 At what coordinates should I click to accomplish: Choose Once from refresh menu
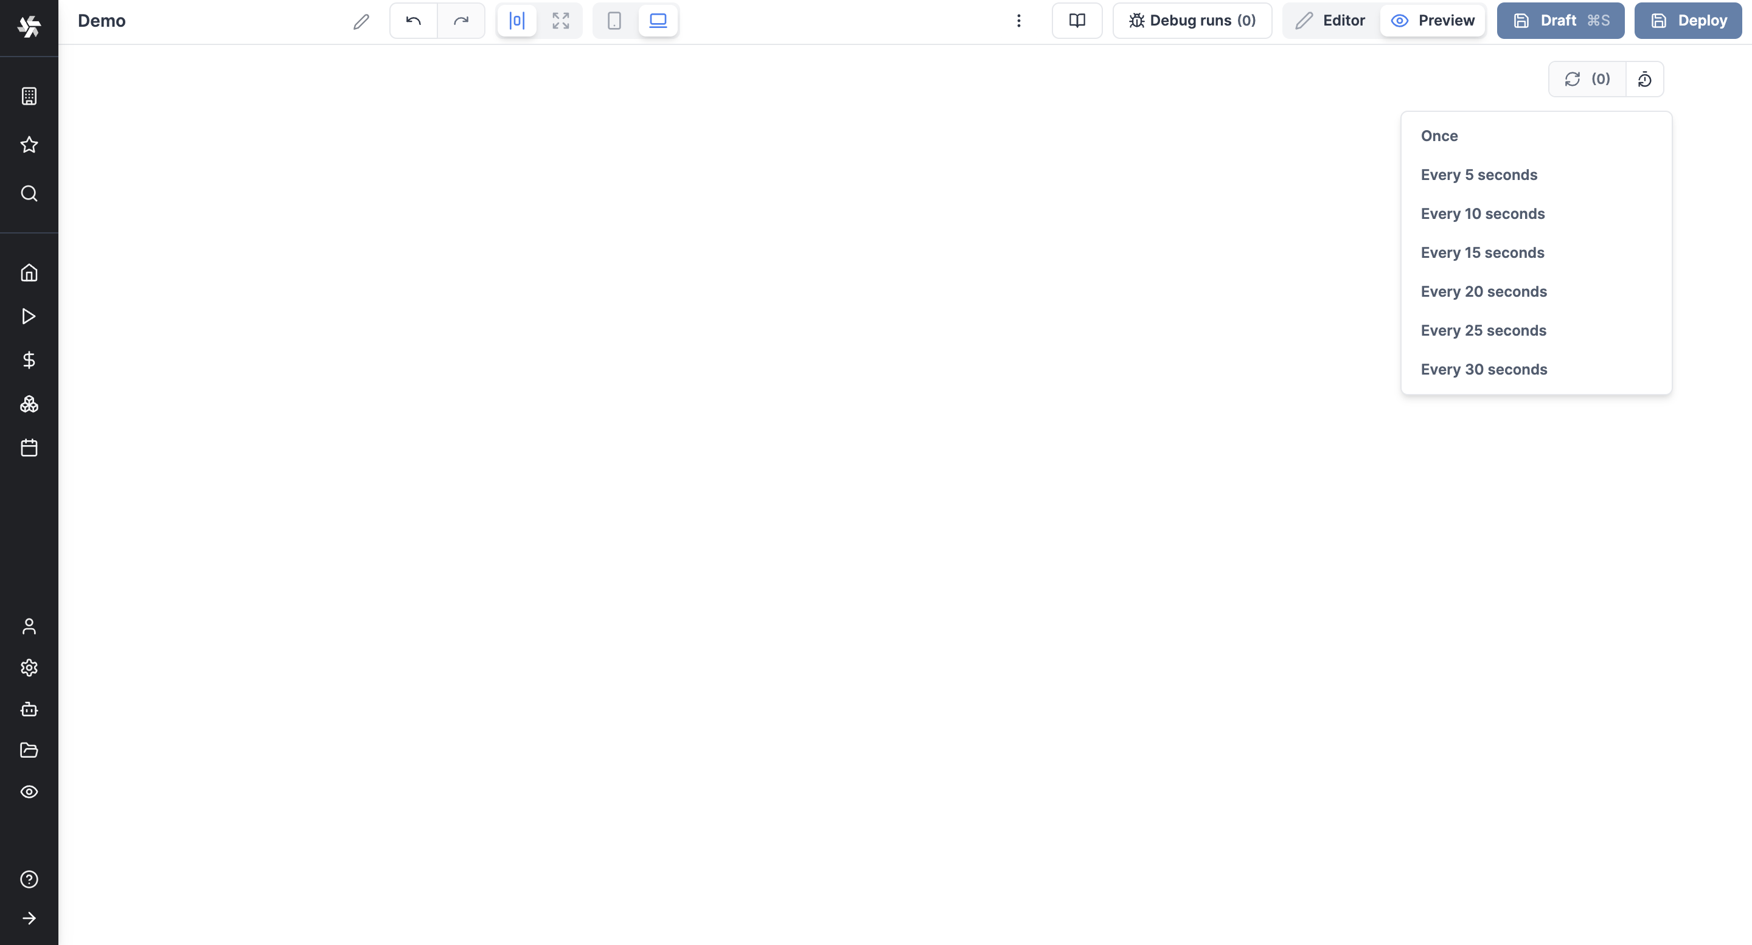(1439, 136)
